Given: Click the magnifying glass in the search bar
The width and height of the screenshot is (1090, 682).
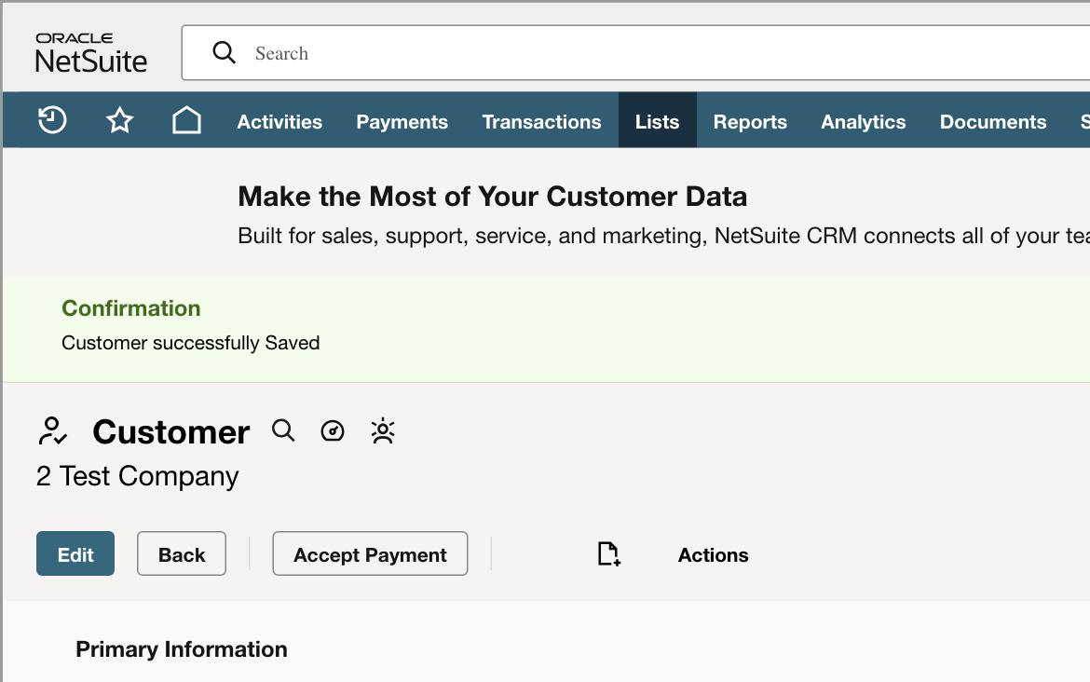Looking at the screenshot, I should 224,52.
